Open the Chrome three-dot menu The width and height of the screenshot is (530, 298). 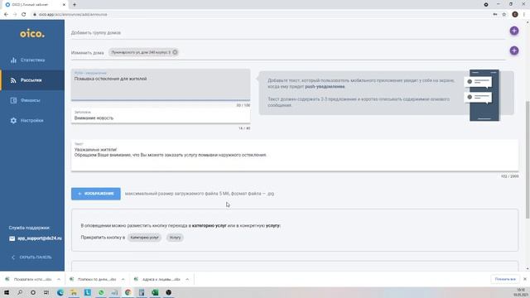click(524, 15)
